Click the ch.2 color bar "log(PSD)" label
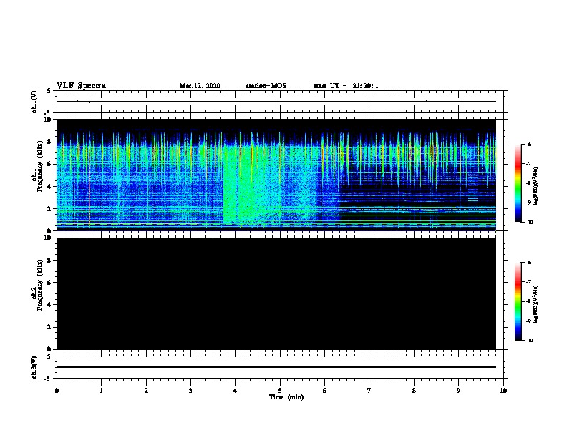 coord(535,305)
